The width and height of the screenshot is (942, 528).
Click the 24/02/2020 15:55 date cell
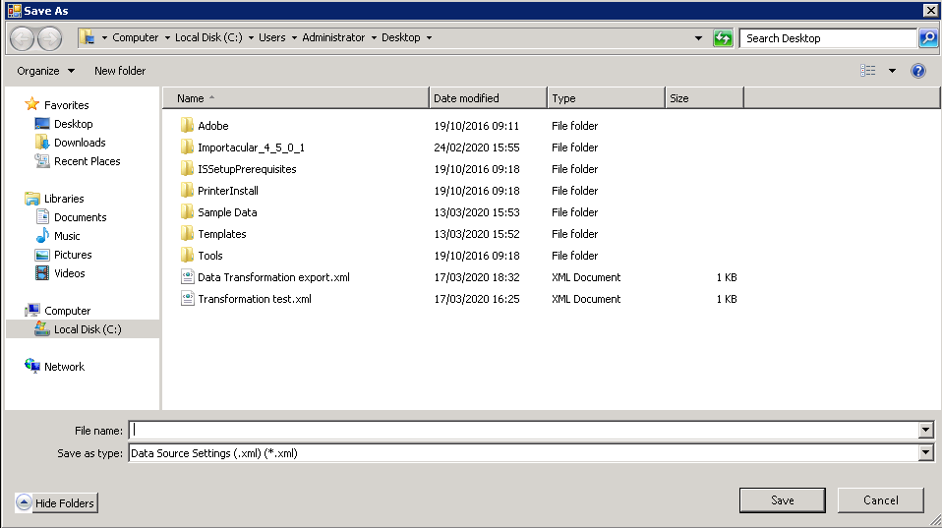[x=476, y=147]
